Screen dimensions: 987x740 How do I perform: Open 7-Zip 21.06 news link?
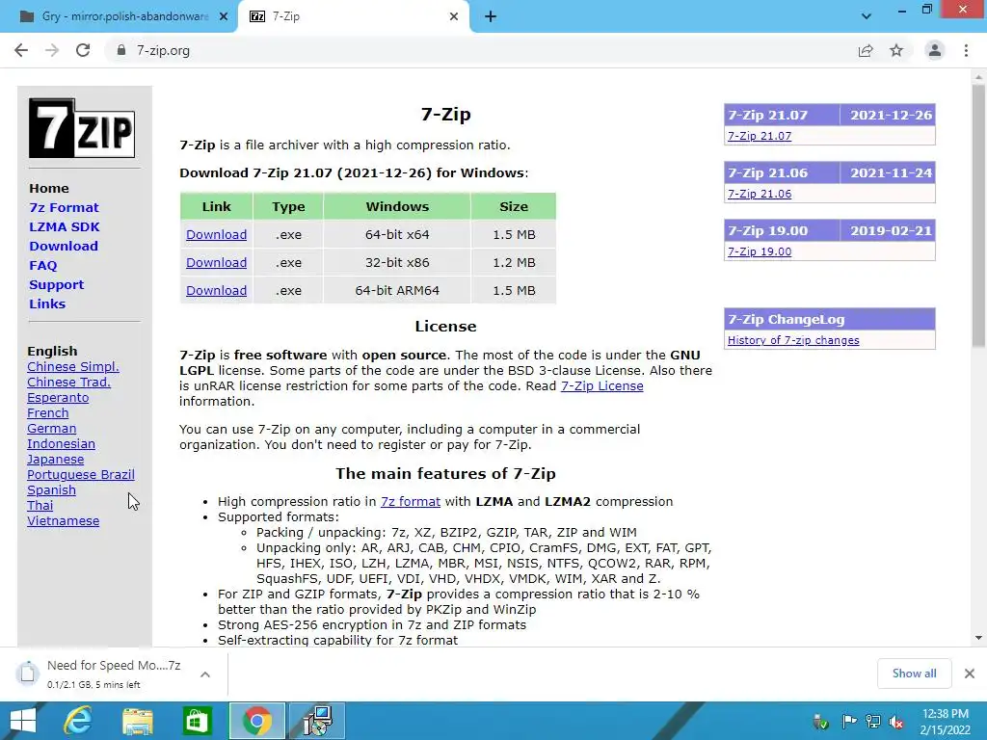pyautogui.click(x=760, y=194)
